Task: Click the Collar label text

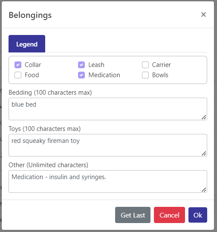Action: (x=33, y=65)
